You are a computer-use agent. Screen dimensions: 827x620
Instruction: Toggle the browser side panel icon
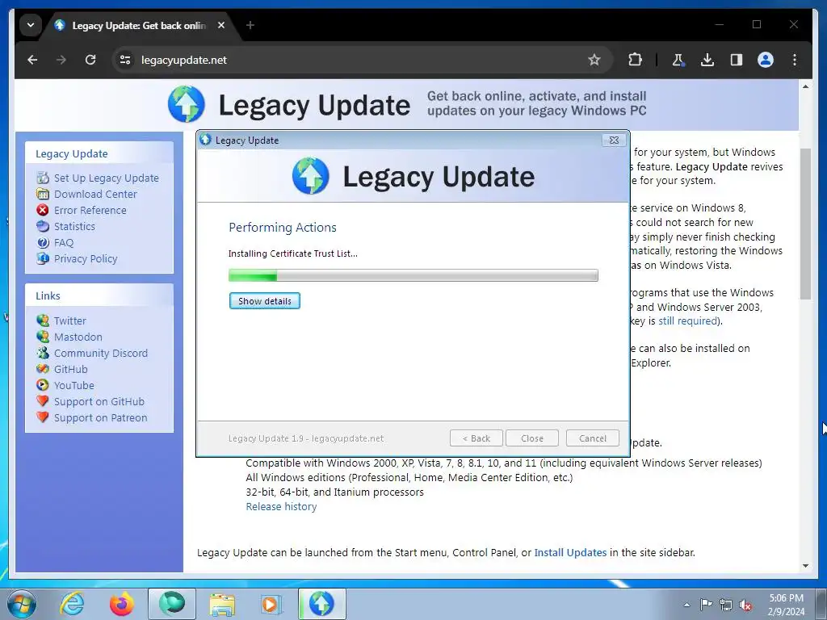tap(737, 60)
